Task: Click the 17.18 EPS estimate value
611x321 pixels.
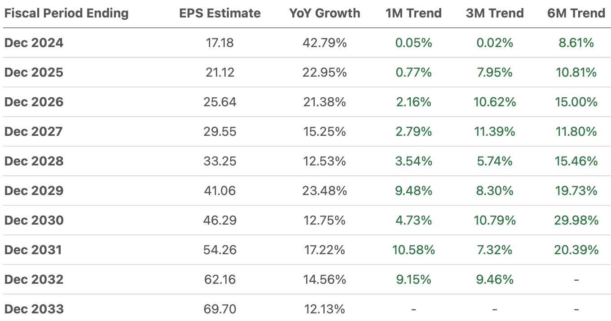Action: click(220, 43)
